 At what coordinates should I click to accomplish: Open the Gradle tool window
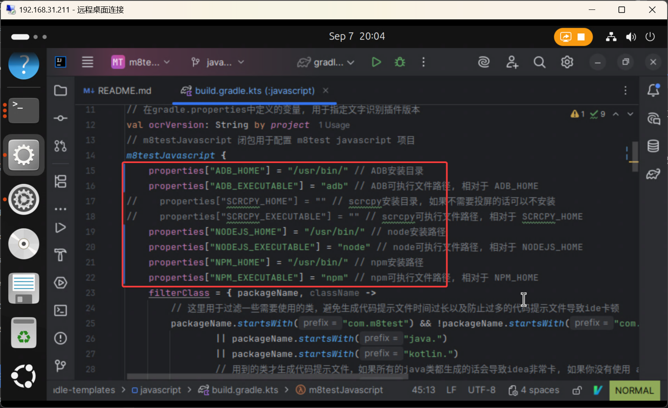coord(653,174)
